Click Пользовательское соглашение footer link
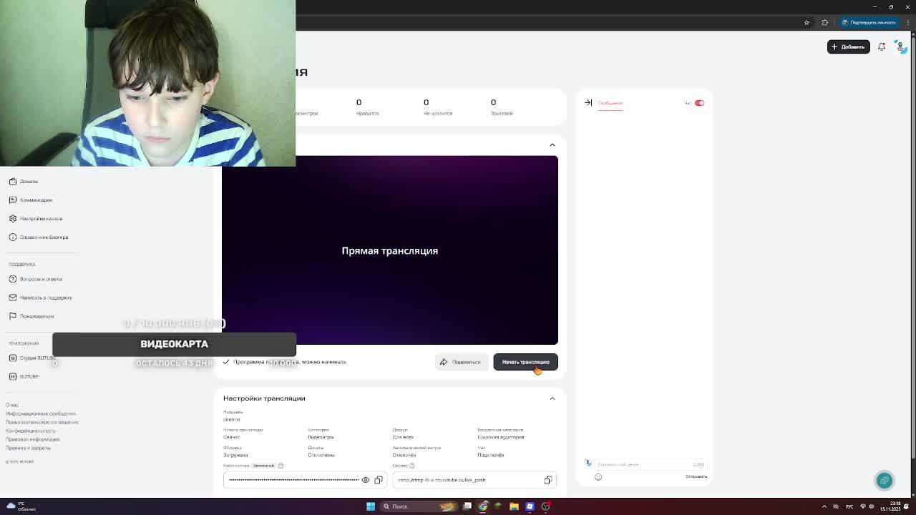The height and width of the screenshot is (515, 916). (42, 422)
